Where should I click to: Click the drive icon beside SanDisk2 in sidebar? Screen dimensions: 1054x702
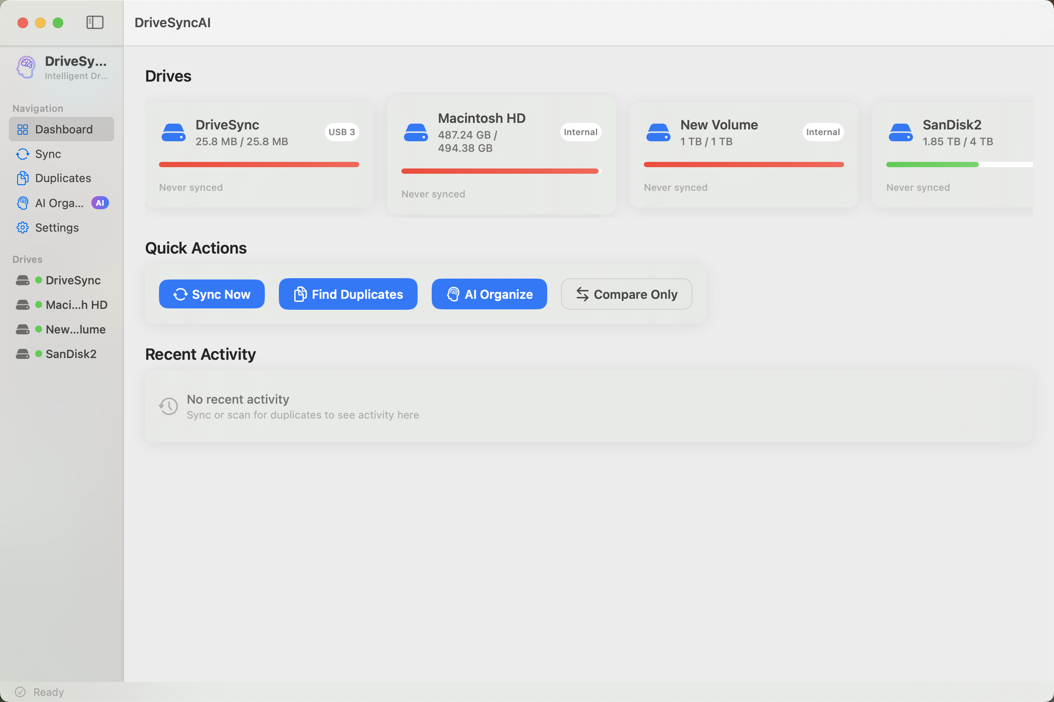[x=23, y=354]
